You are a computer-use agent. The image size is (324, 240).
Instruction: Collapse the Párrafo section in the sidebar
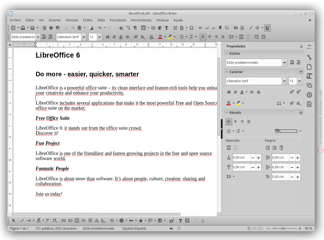click(227, 113)
